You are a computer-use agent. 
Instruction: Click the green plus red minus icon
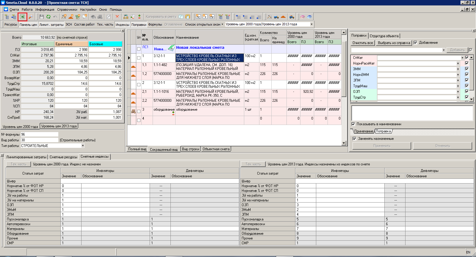(x=140, y=17)
